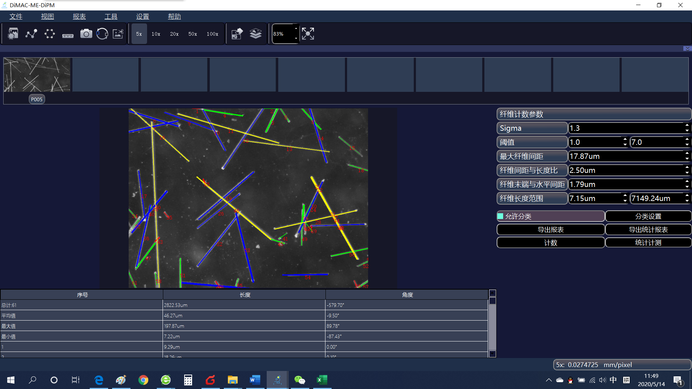Select the 10x objective magnification
692x389 pixels.
156,34
